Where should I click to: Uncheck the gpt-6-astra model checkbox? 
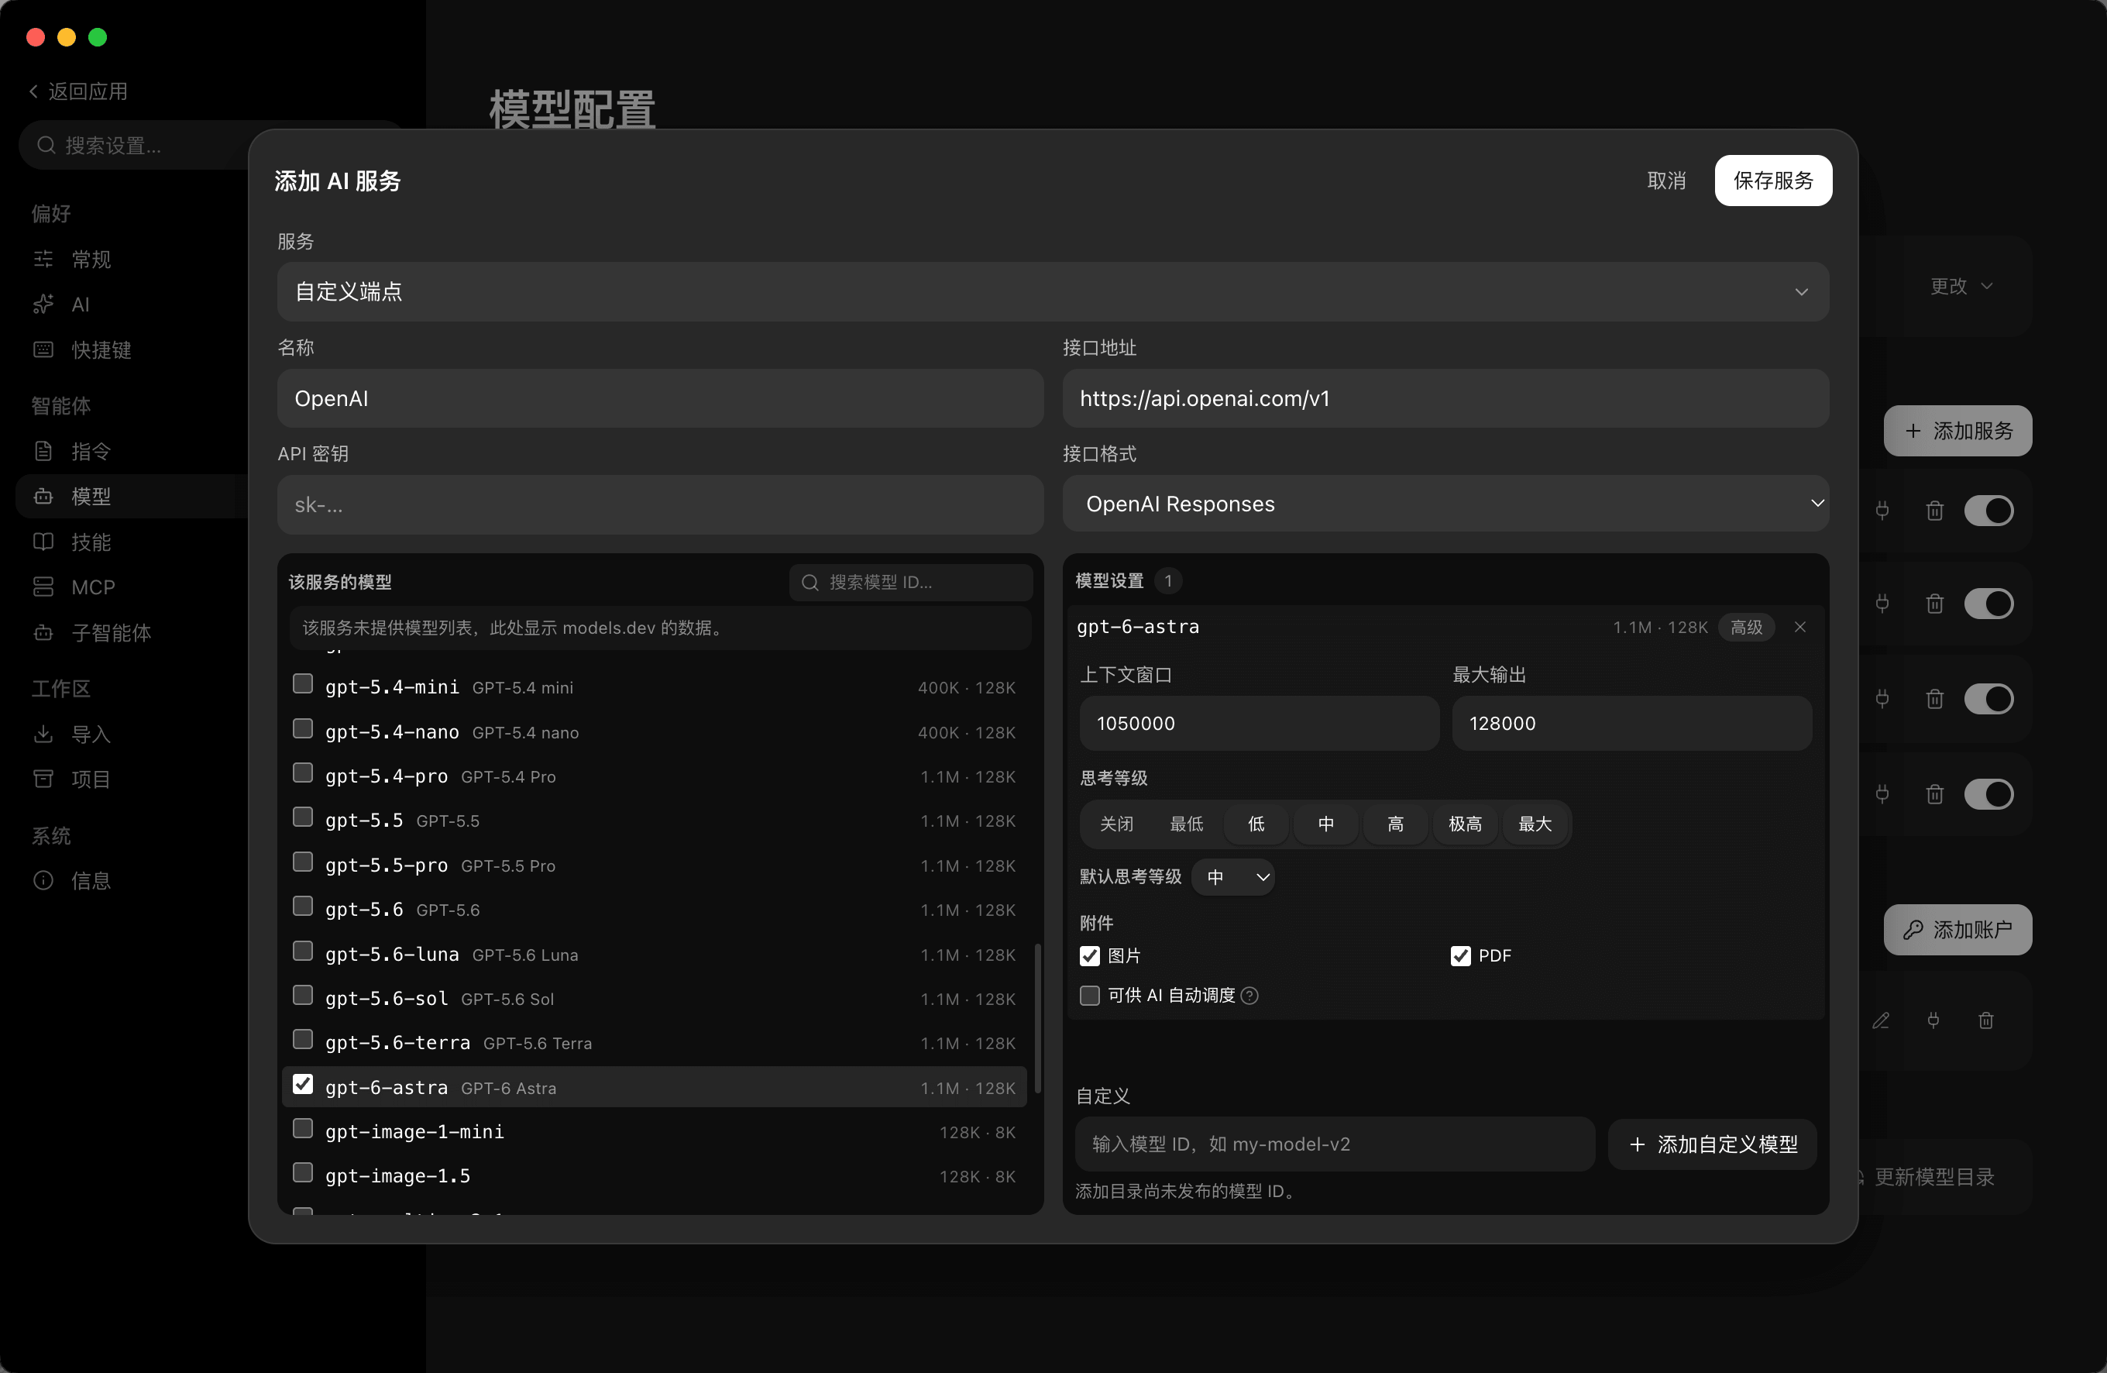(x=303, y=1084)
